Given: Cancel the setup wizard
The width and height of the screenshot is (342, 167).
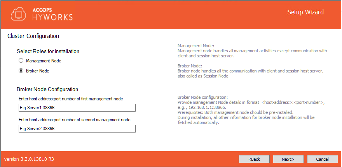Looking at the screenshot, I should (322, 159).
